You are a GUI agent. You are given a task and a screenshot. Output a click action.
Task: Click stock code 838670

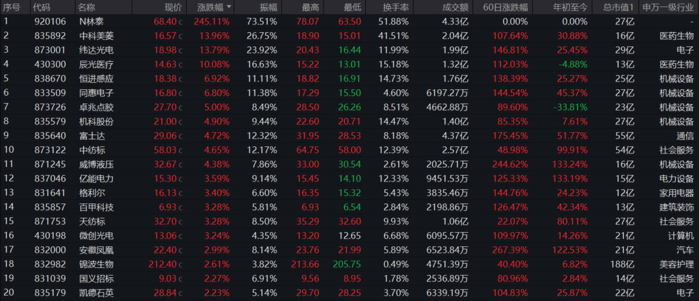(50, 79)
